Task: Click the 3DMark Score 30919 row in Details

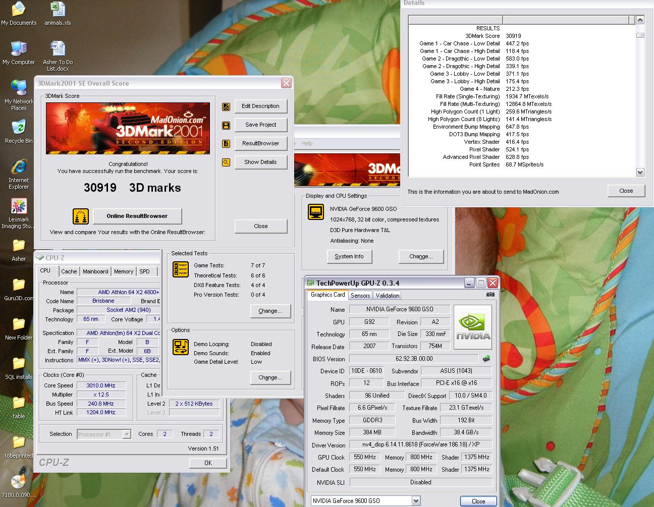Action: tap(521, 36)
